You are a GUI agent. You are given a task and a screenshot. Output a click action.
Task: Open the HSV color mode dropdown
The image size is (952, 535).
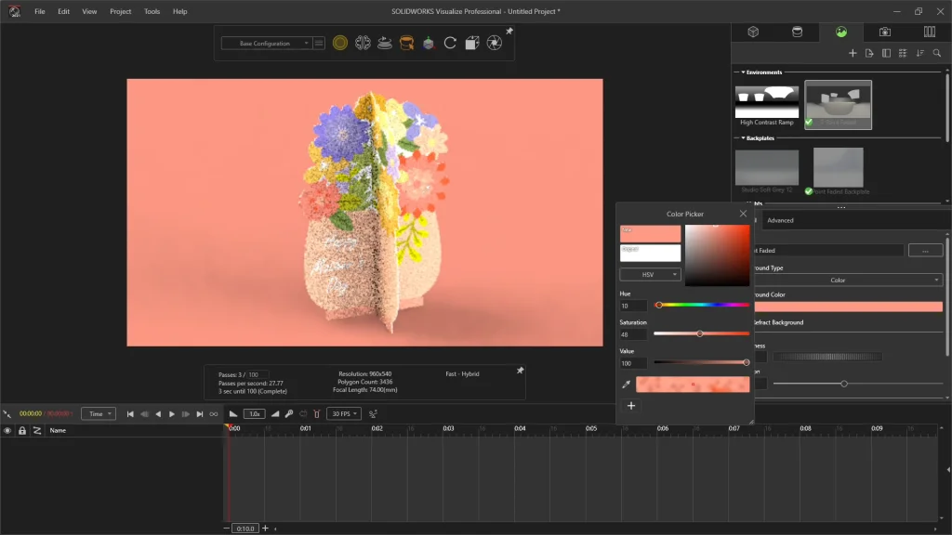coord(650,275)
